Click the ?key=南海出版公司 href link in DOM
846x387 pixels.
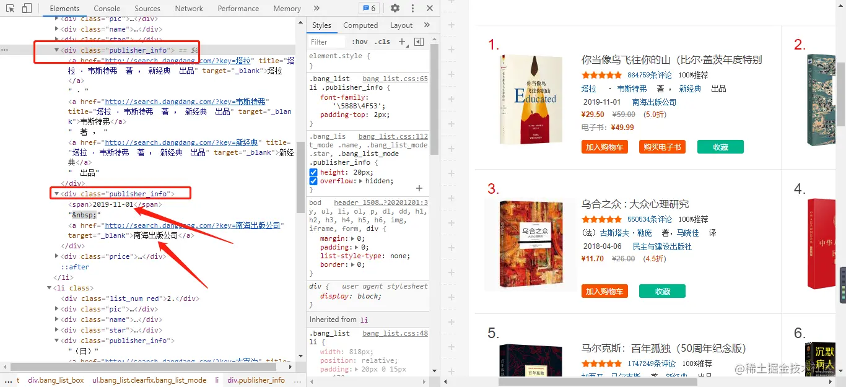point(193,226)
